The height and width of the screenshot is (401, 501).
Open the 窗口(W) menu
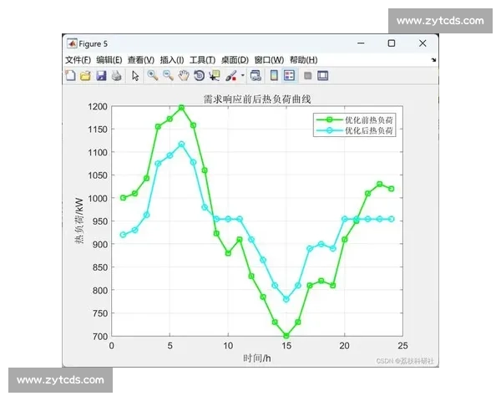(x=269, y=60)
